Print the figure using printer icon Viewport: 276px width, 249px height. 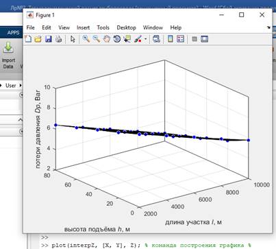coord(59,39)
